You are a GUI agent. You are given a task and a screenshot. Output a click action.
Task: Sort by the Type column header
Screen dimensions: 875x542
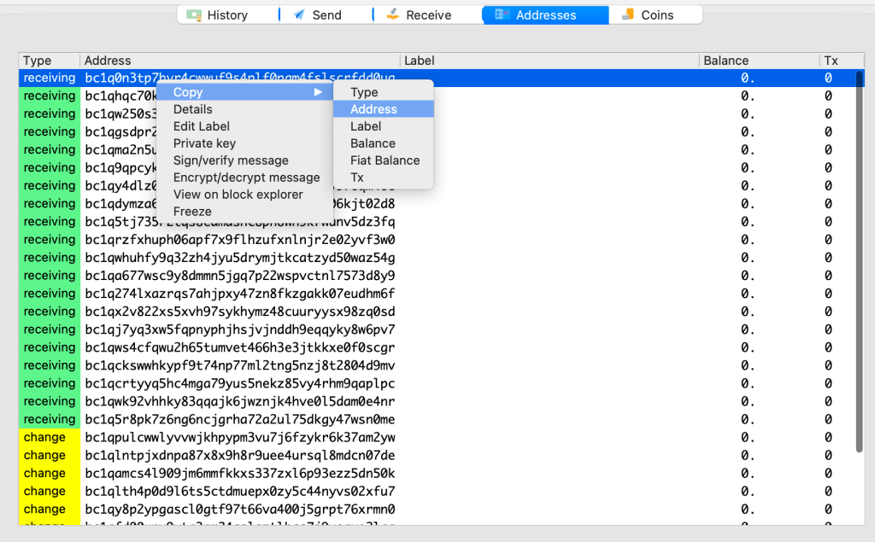pyautogui.click(x=38, y=61)
